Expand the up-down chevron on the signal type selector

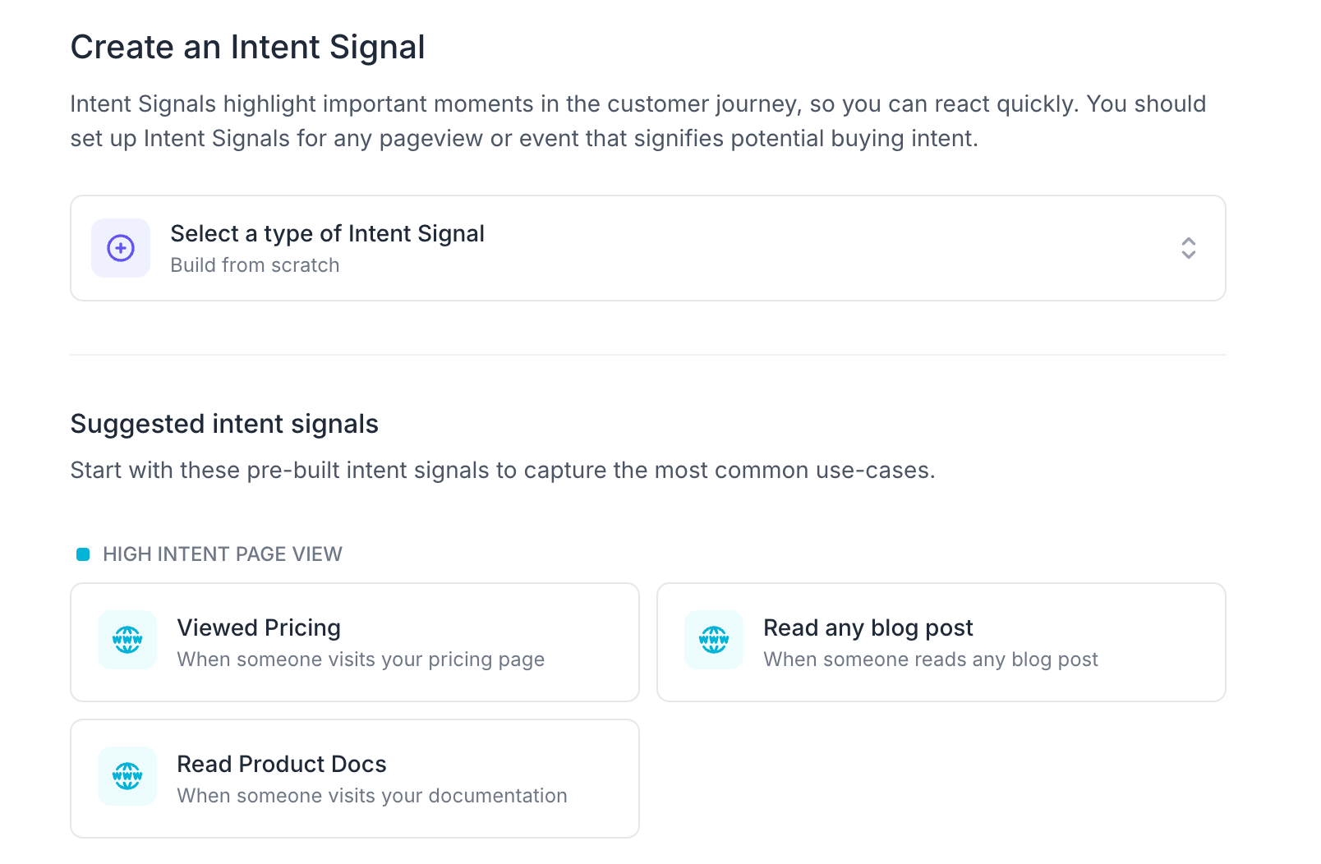1188,248
